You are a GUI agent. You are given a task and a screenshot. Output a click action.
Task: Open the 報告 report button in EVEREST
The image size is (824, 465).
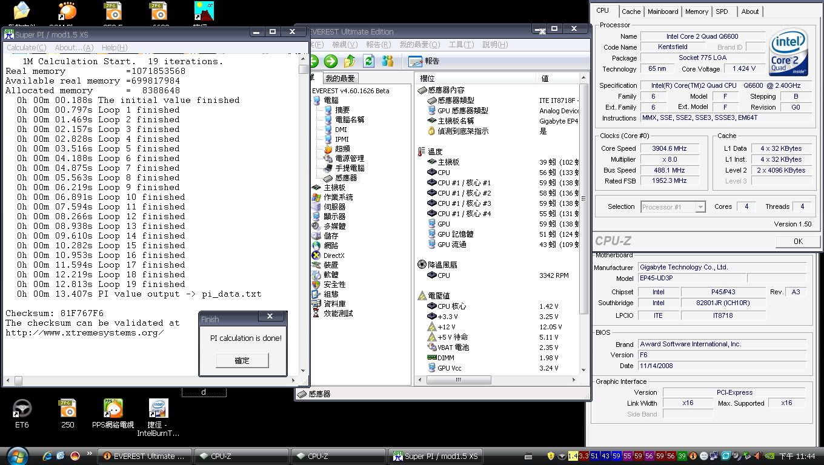(x=424, y=61)
